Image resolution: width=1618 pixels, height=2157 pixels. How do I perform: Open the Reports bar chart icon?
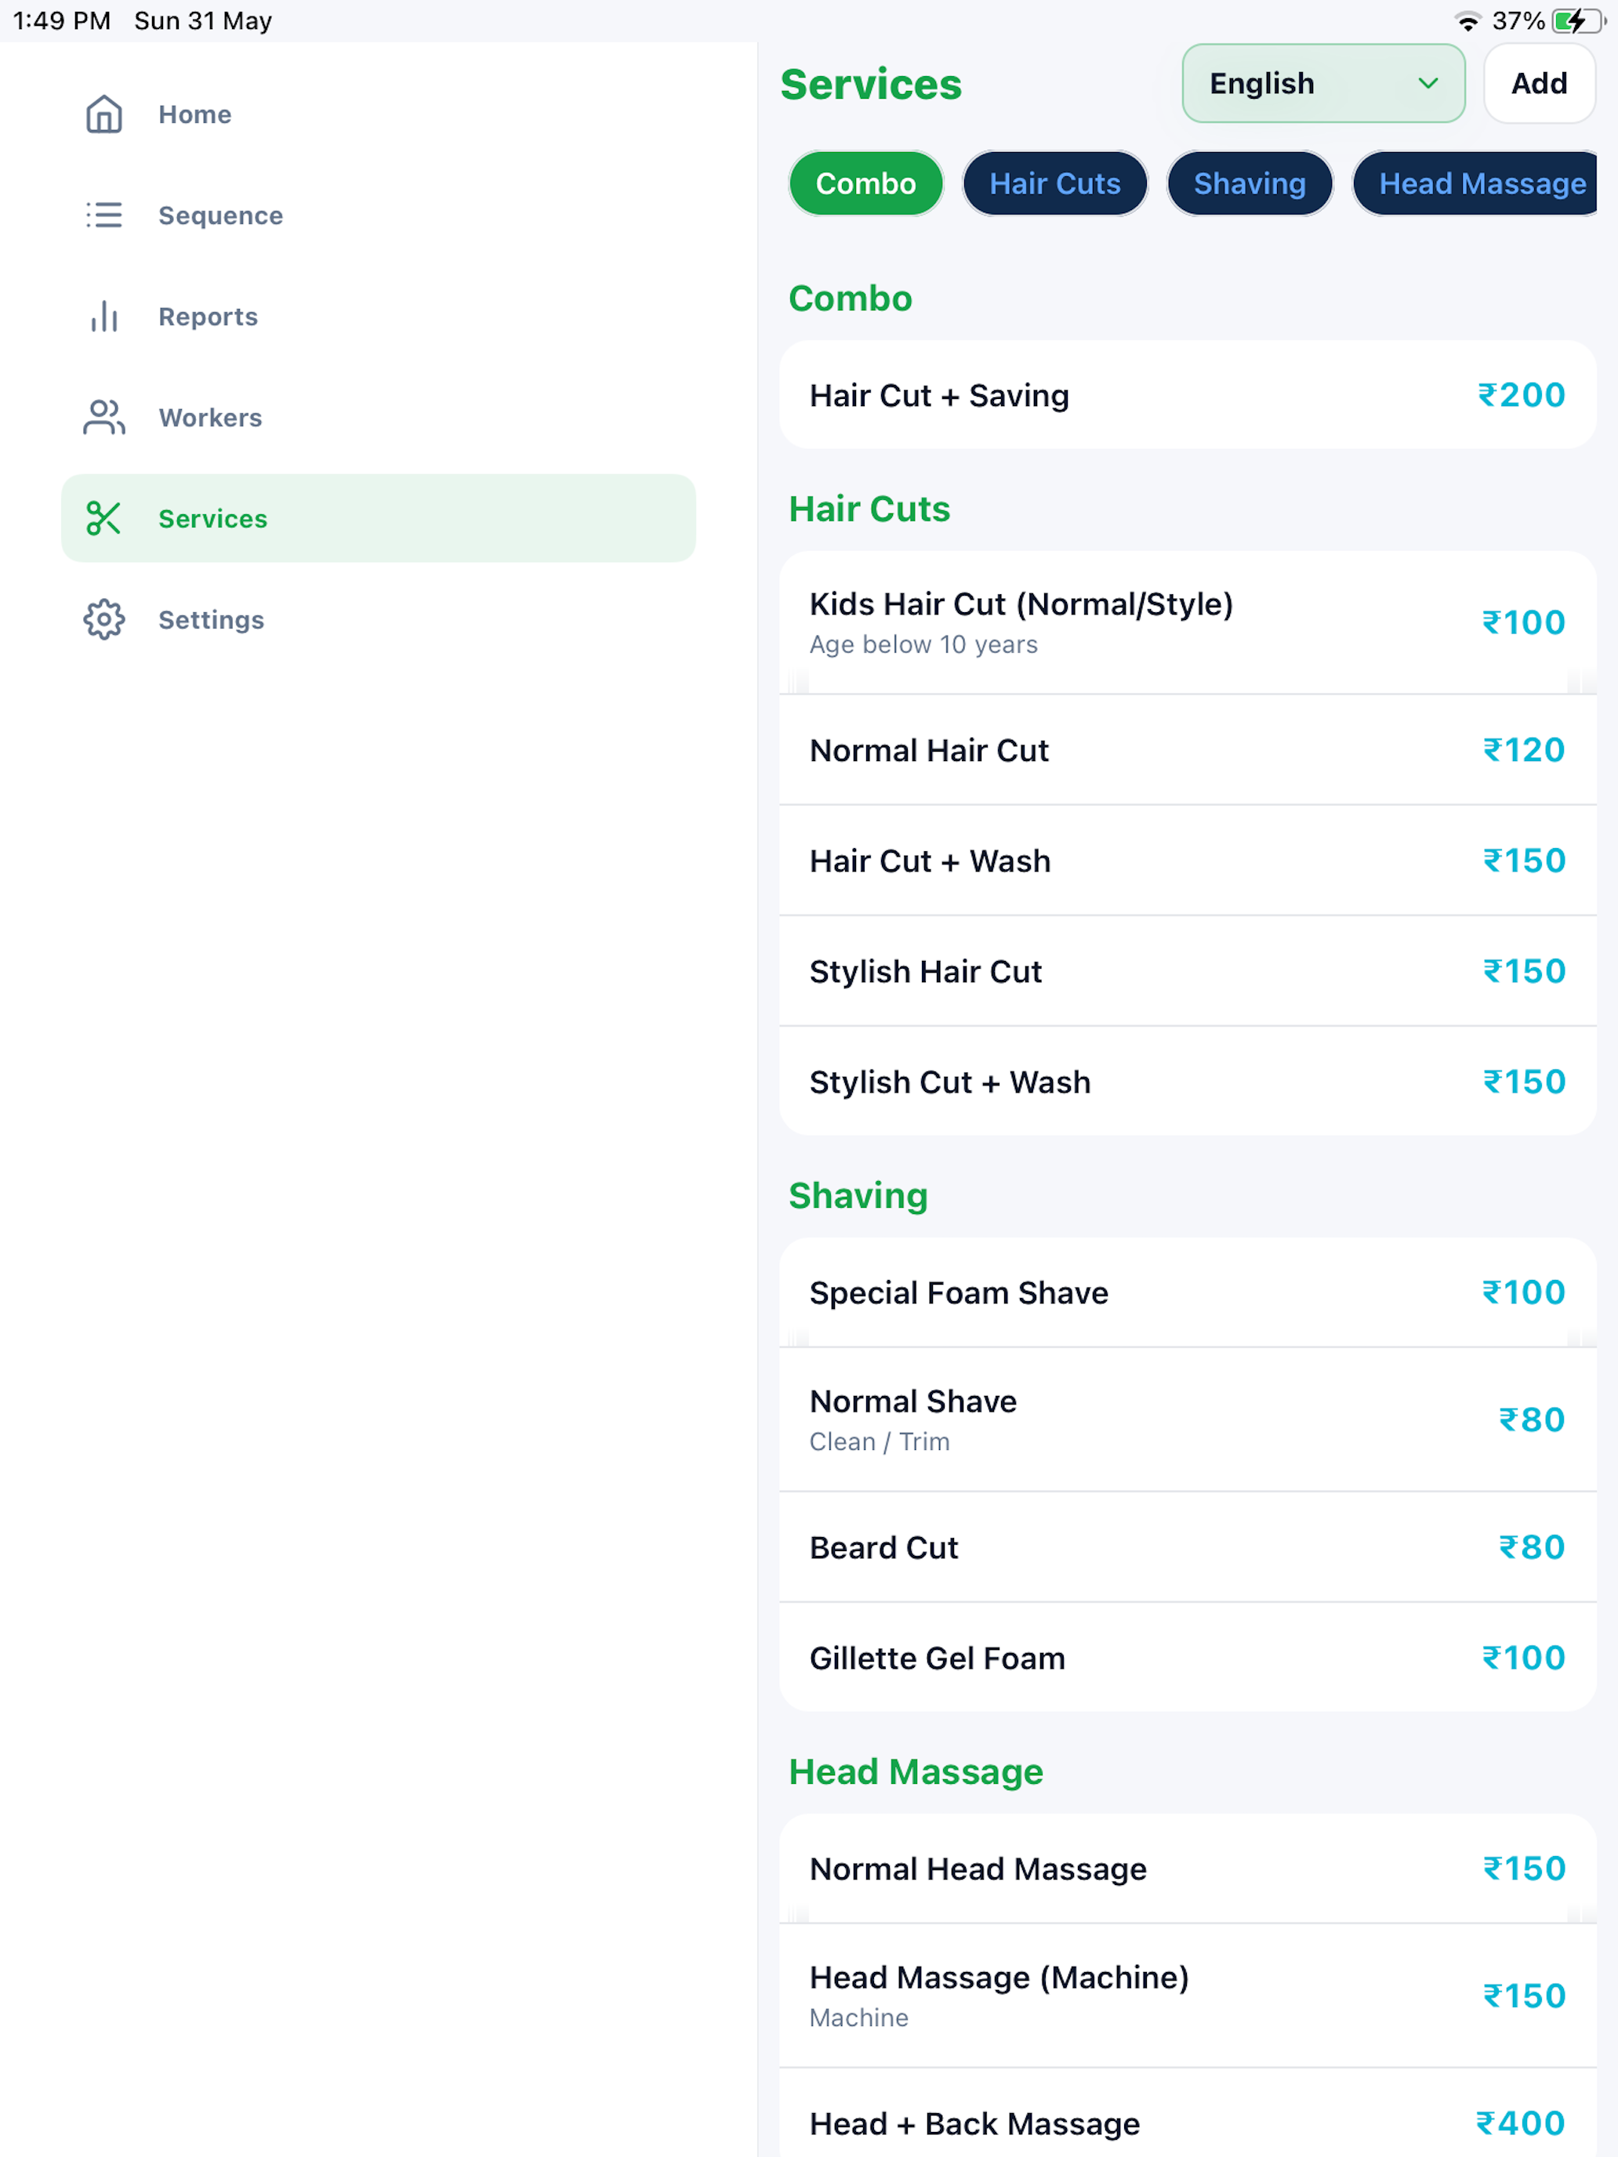point(103,316)
